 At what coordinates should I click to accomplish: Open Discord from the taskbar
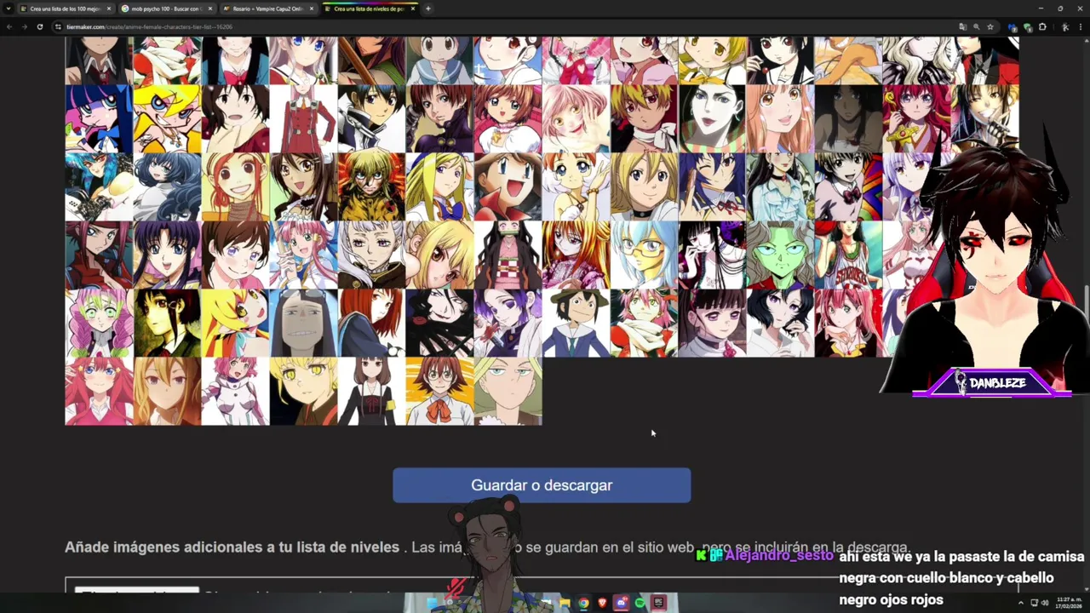(621, 603)
